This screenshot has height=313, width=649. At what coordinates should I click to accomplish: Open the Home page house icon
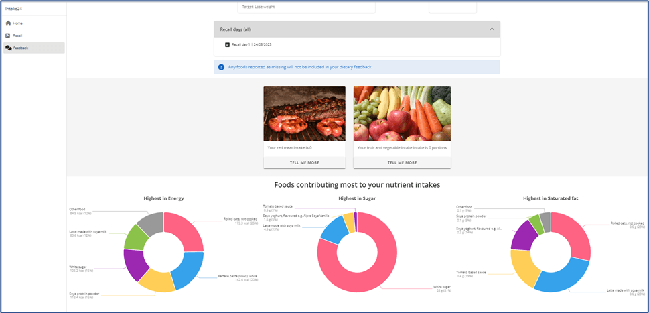pos(8,23)
